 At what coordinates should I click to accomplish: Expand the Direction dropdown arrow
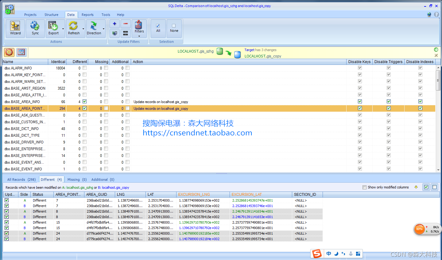(104, 29)
